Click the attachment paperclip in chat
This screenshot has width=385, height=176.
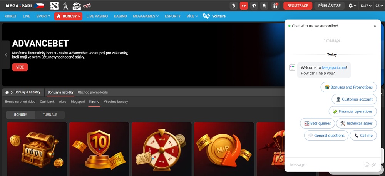(x=373, y=164)
